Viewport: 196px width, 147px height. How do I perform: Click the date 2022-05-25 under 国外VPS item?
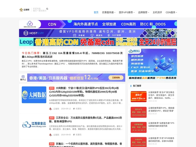(x=152, y=114)
